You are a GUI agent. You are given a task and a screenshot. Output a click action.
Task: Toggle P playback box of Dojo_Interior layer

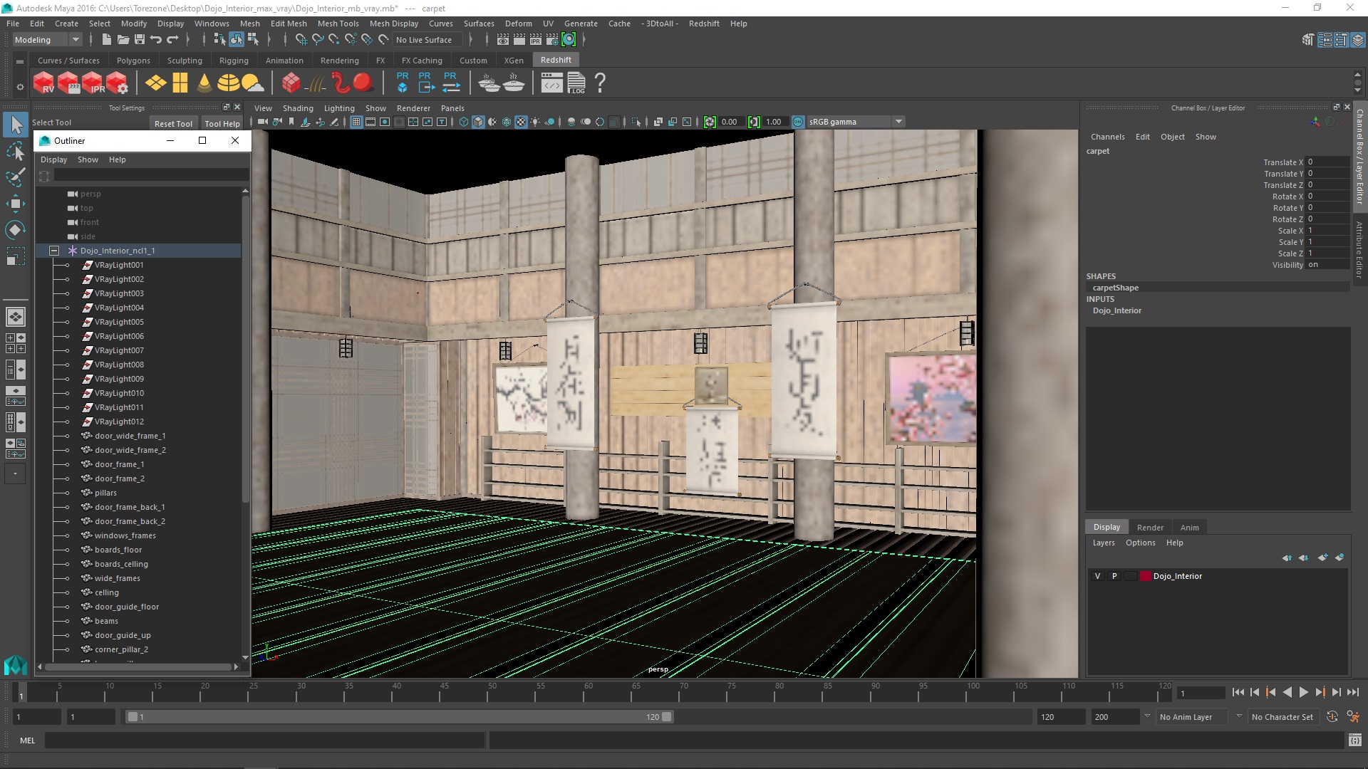tap(1114, 576)
